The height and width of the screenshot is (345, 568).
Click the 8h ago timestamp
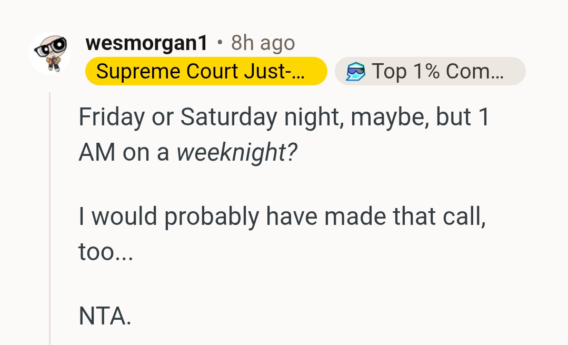263,43
